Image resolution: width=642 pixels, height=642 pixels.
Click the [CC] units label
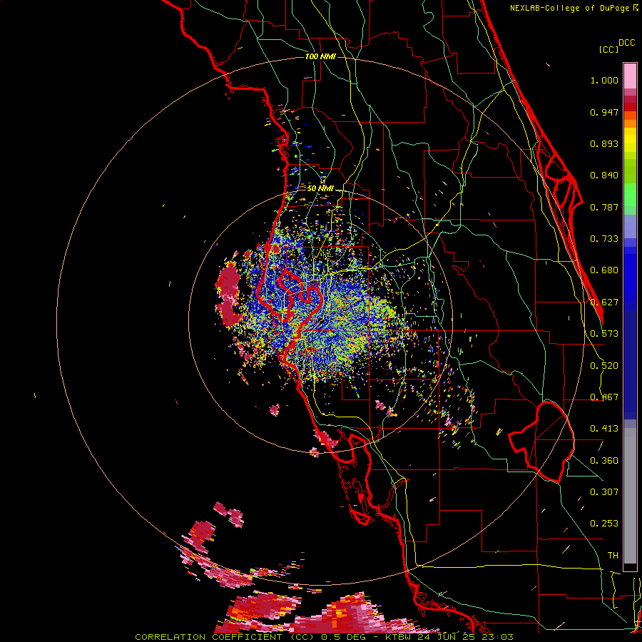608,49
